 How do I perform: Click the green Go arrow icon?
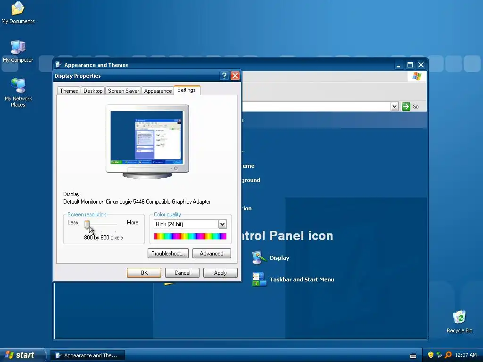406,107
